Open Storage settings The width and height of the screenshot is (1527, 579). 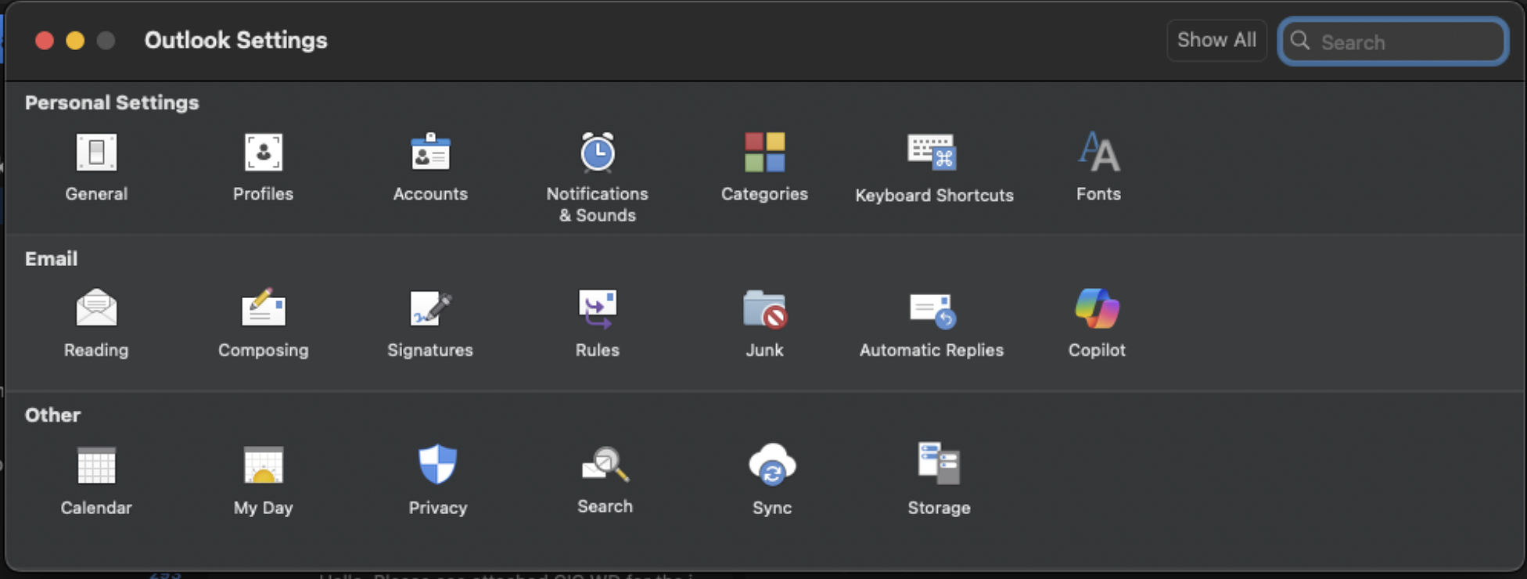coord(939,480)
